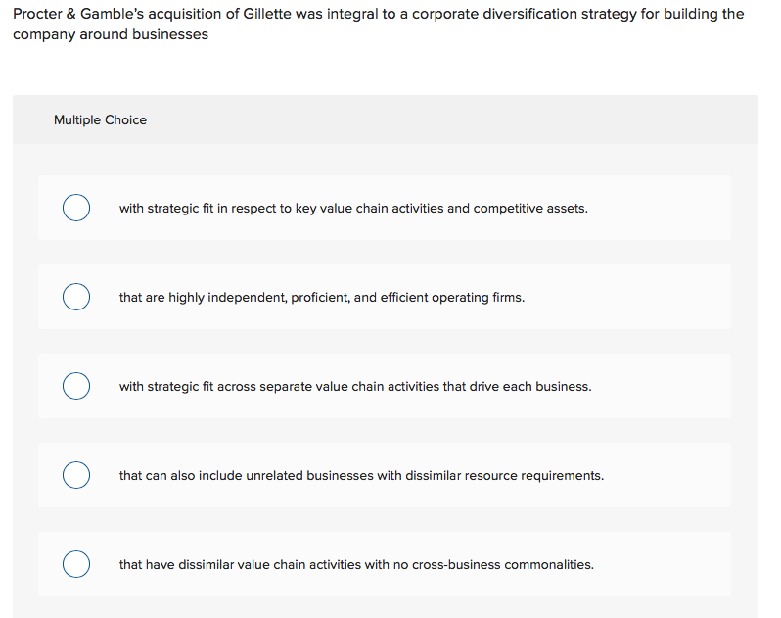Click the "Multiple Choice" heading label

(x=100, y=119)
